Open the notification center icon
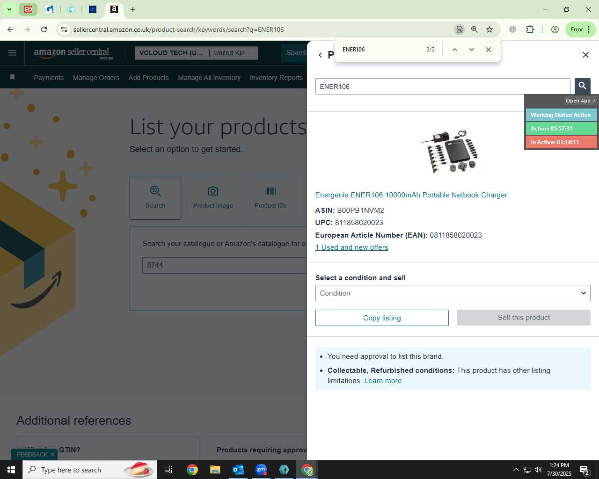The image size is (599, 479). pos(584,470)
